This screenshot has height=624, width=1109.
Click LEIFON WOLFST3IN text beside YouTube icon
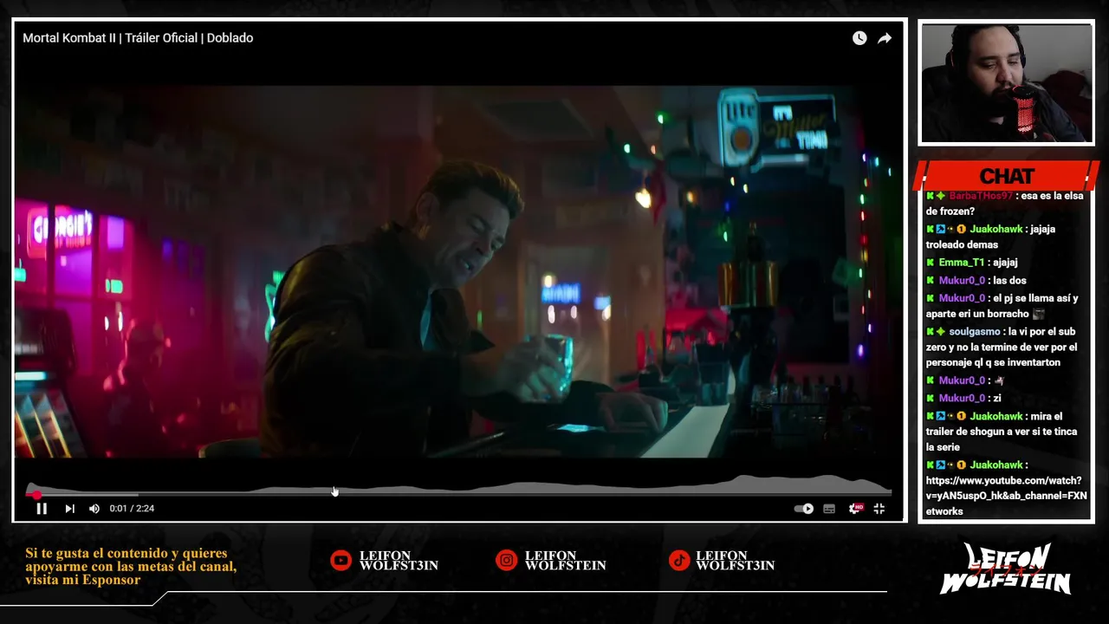point(399,561)
